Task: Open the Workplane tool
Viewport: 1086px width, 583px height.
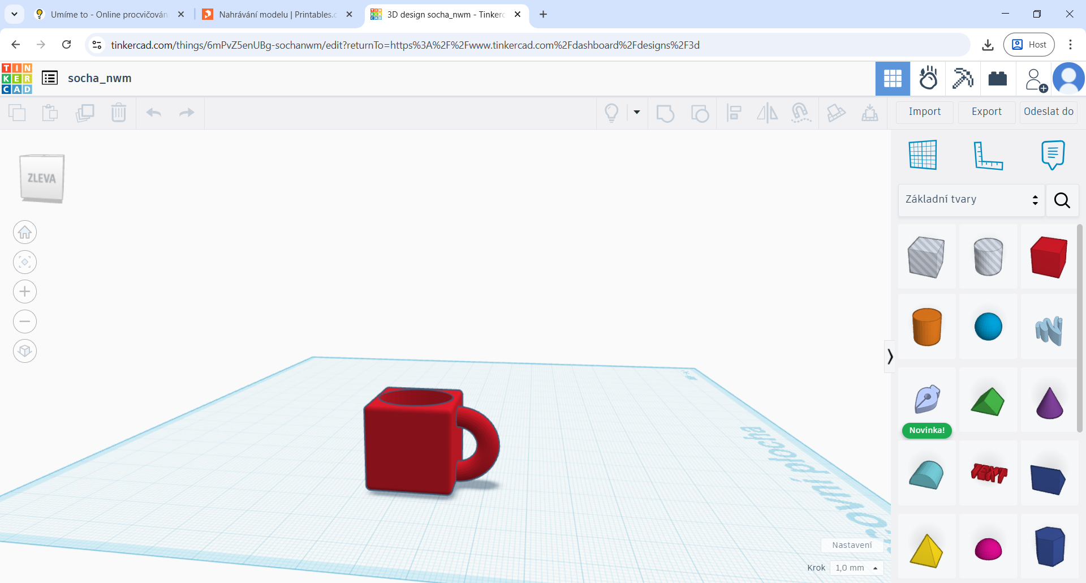Action: [923, 155]
